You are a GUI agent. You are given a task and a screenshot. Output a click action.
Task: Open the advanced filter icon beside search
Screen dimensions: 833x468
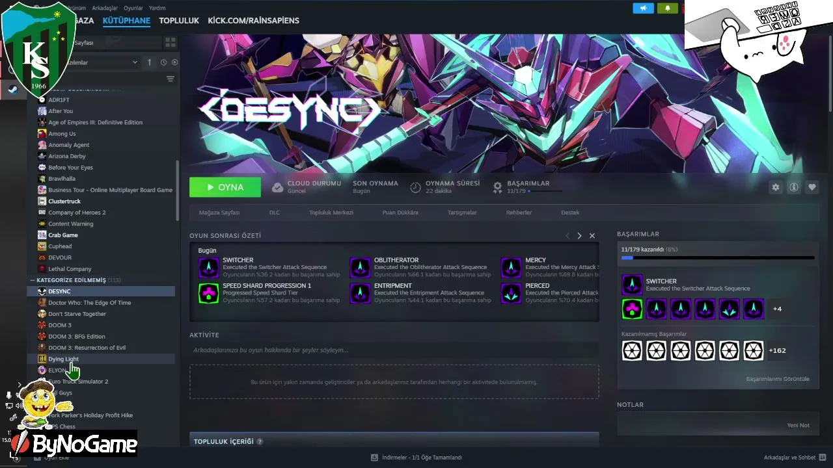(x=171, y=79)
